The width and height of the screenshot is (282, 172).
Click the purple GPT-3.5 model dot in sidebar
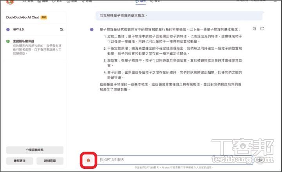(x=8, y=29)
